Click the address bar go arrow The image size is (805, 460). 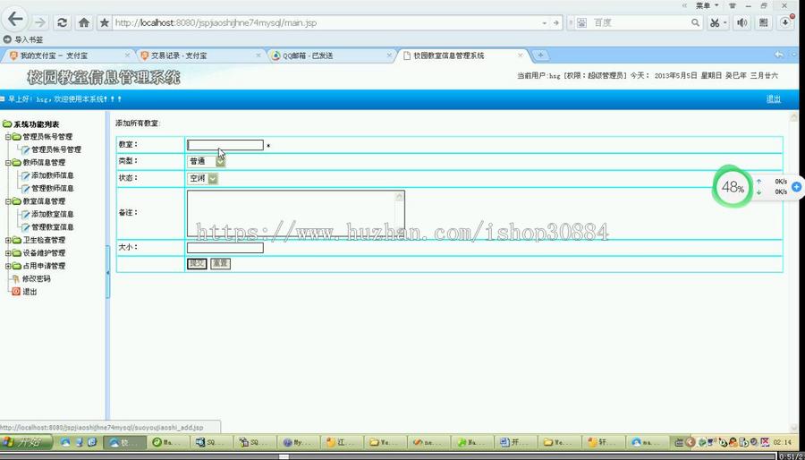click(x=555, y=23)
